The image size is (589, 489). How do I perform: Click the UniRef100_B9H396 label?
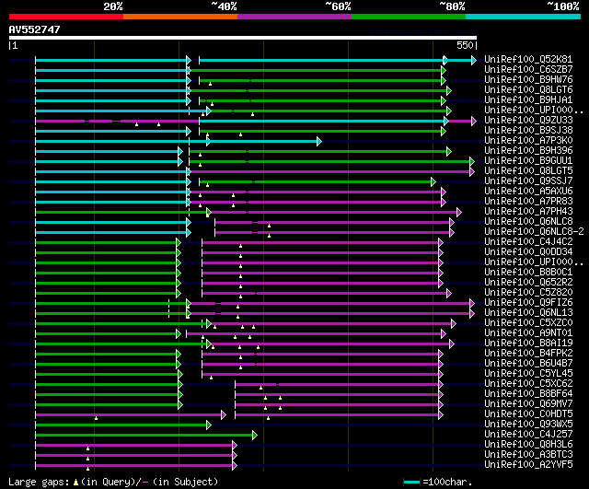(528, 151)
